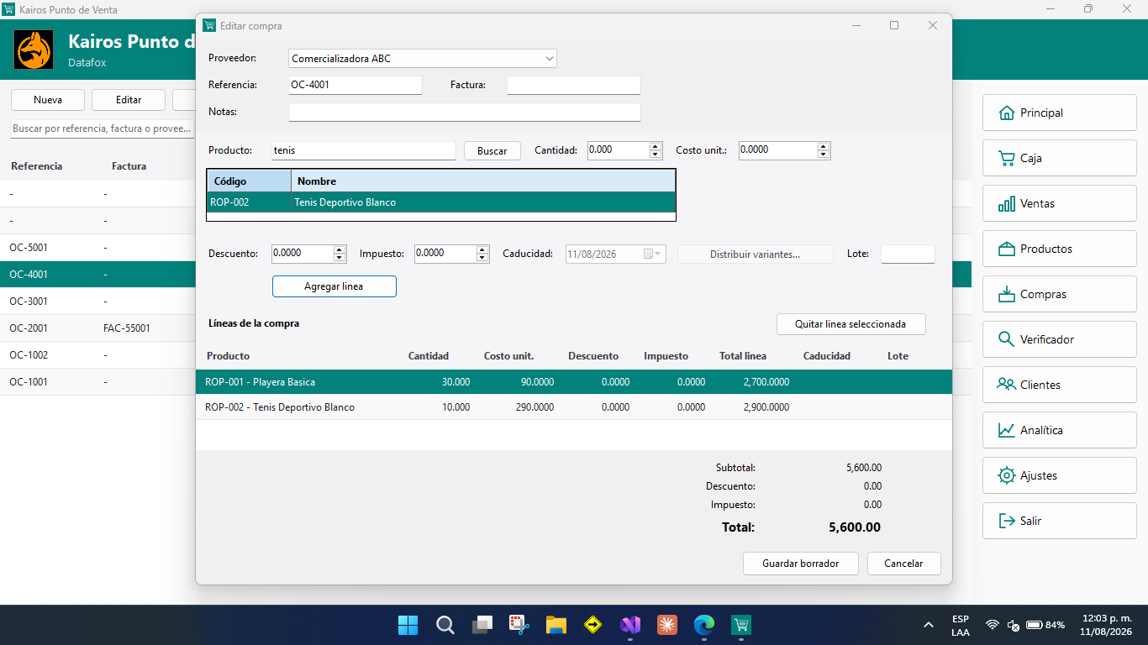1148x645 pixels.
Task: Cancel the purchase edit dialog
Action: (x=903, y=564)
